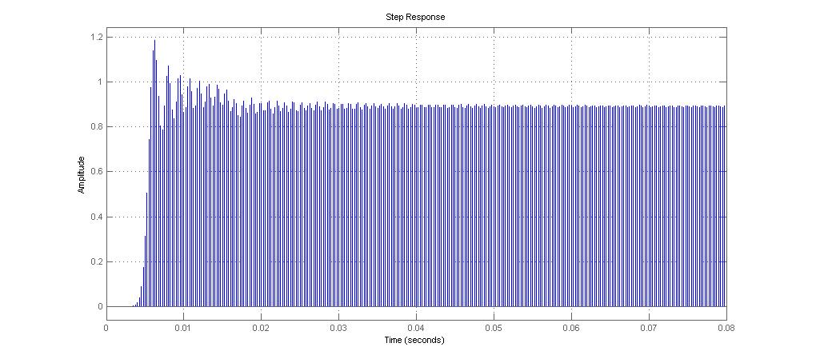
Task: Click the x-axis tick label 0.05
Action: [x=494, y=328]
